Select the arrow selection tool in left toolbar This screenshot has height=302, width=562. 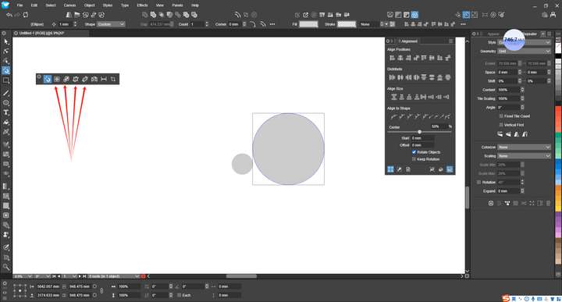pos(5,42)
